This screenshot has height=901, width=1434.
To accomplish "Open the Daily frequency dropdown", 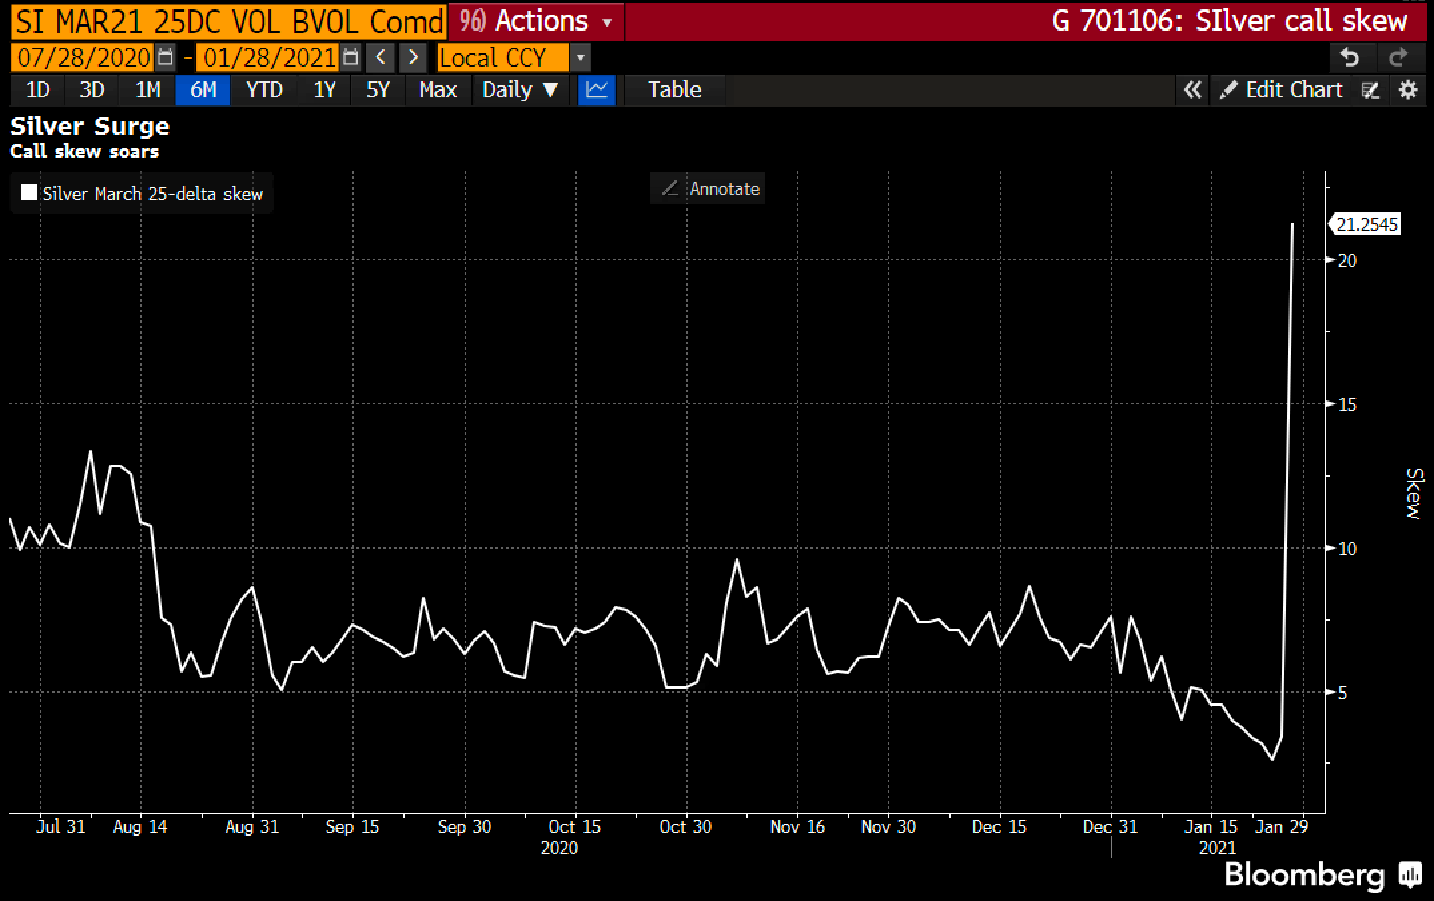I will (x=520, y=90).
